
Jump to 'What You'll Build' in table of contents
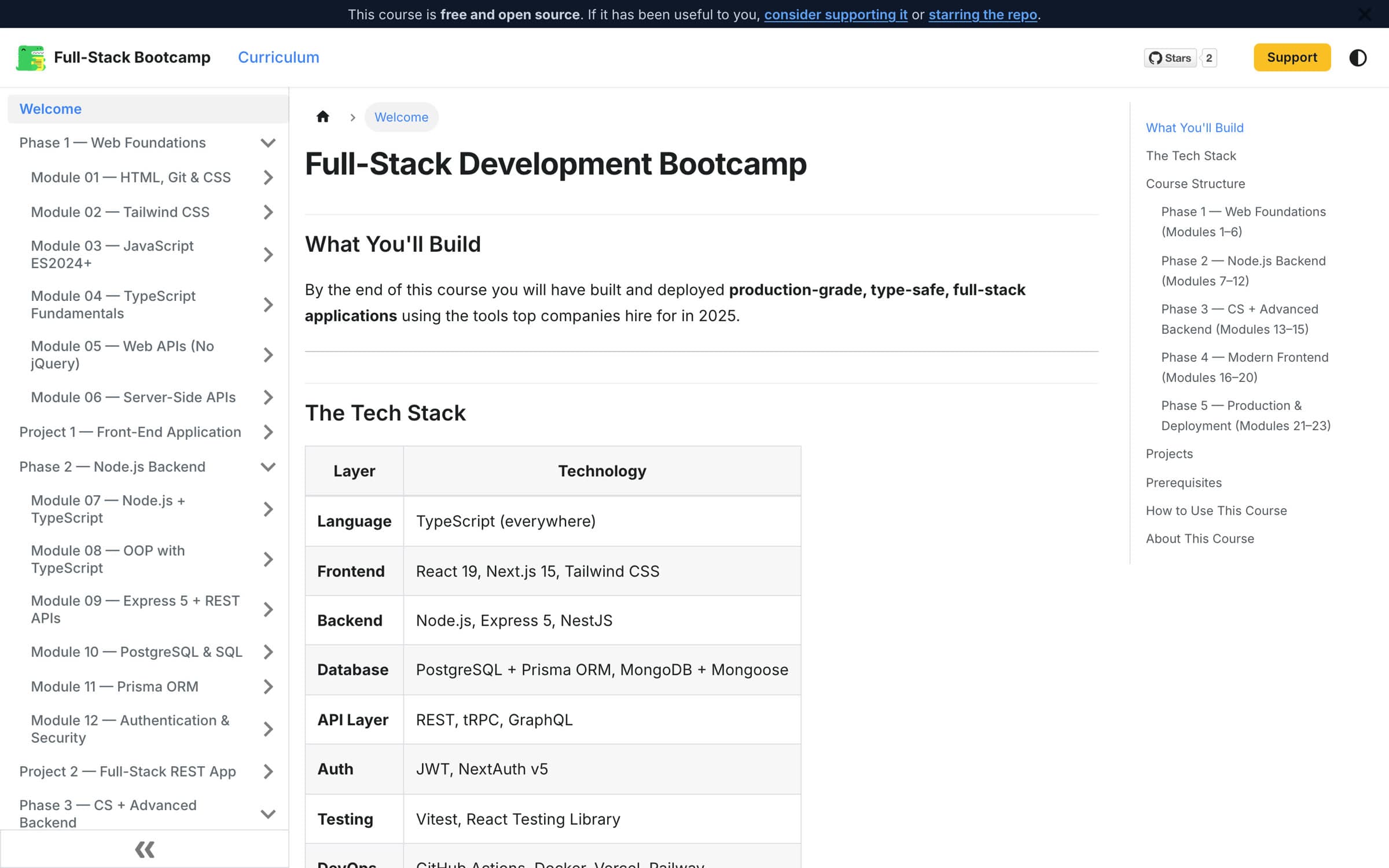click(1195, 128)
